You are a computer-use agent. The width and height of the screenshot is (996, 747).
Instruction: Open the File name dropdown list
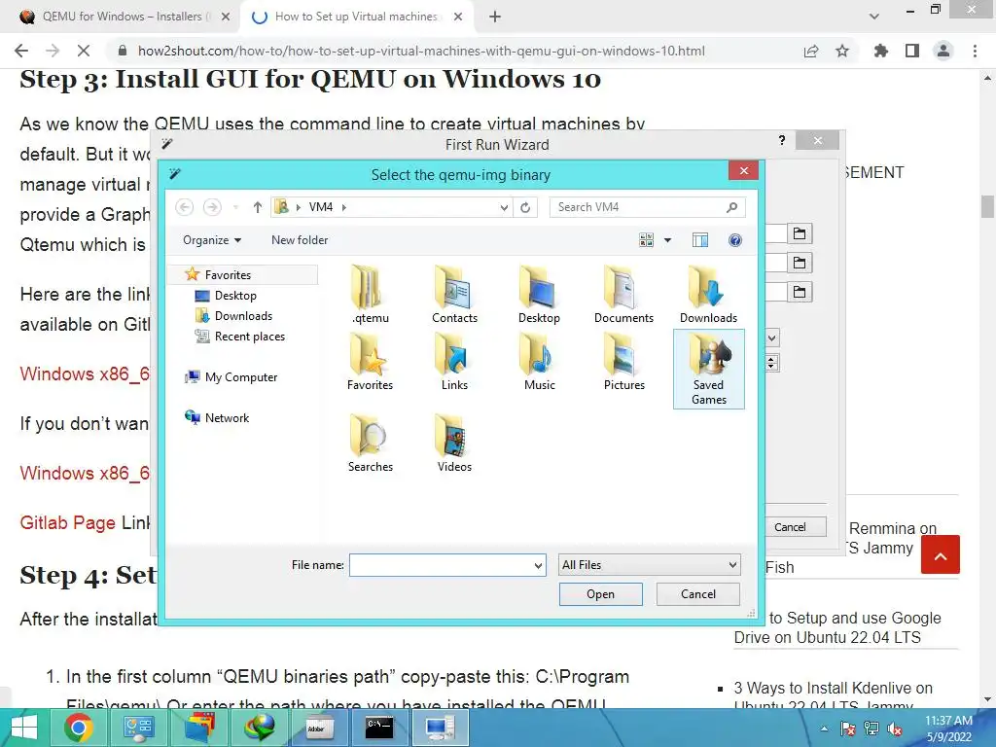(538, 565)
